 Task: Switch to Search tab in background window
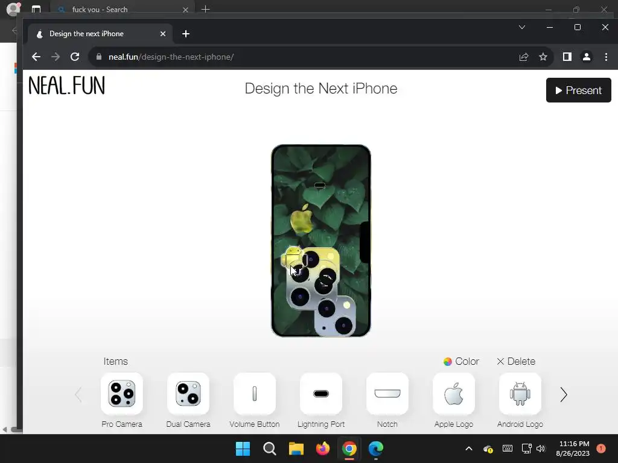[121, 10]
